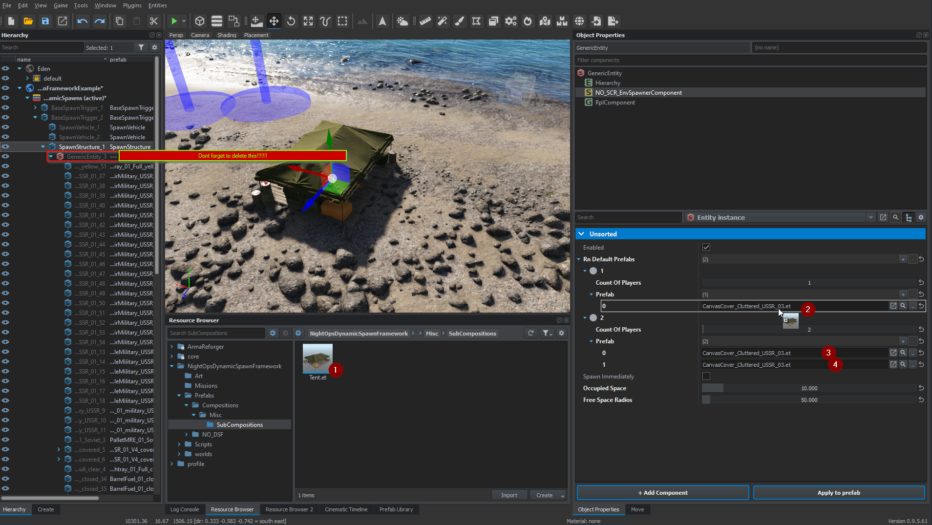Expand the NO_DSF folder
Image resolution: width=932 pixels, height=525 pixels.
(187, 435)
